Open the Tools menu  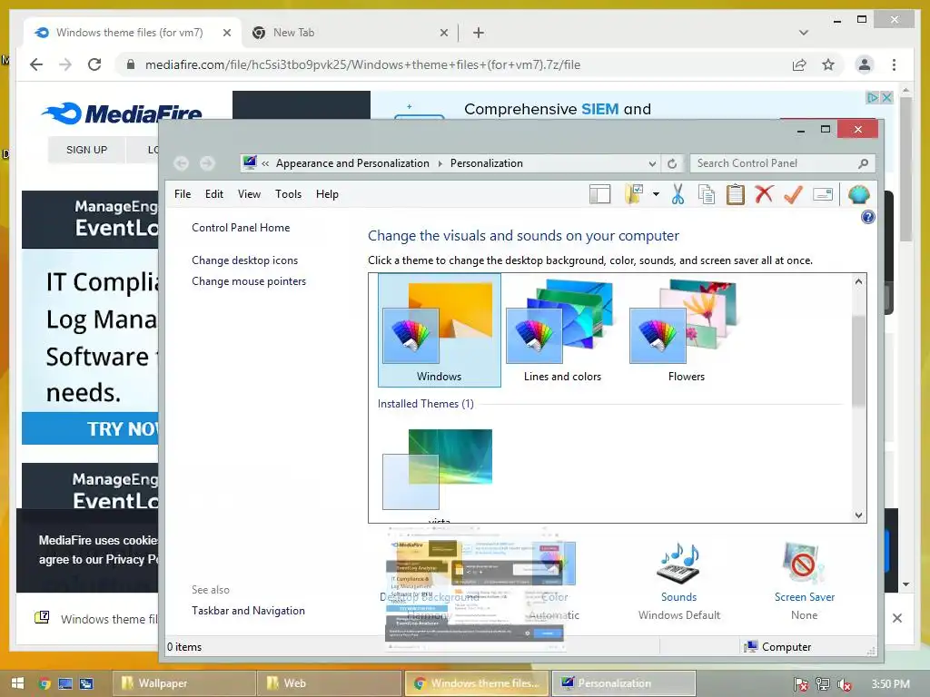288,194
